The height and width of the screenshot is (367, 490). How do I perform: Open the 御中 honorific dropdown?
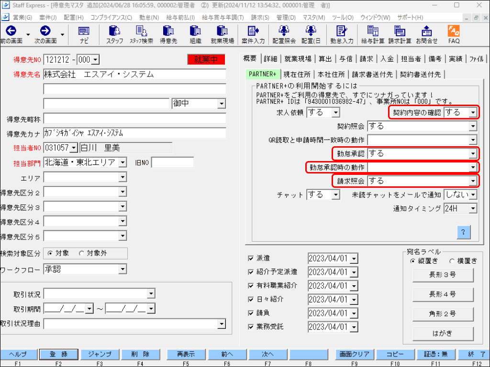click(x=222, y=103)
